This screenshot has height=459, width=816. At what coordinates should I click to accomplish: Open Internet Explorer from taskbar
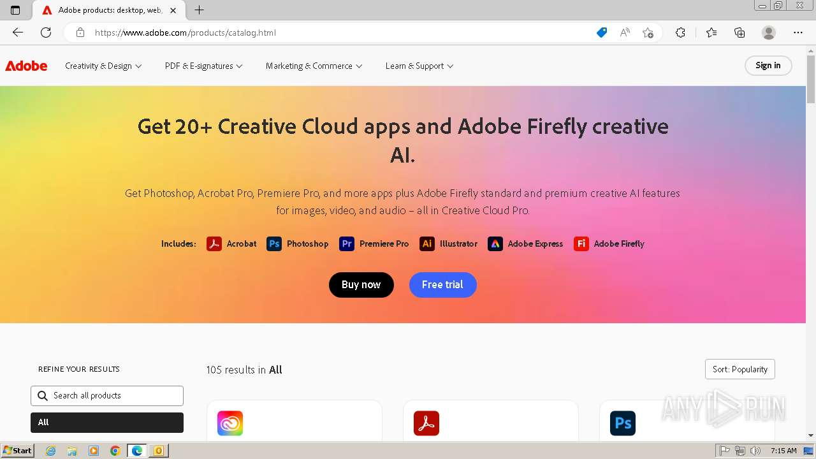51,451
